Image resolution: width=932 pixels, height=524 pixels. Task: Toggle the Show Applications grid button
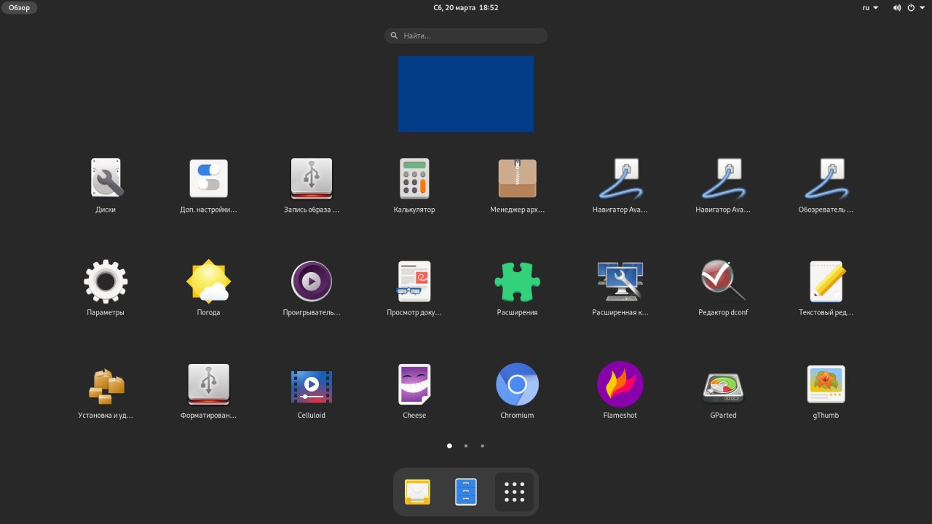(x=515, y=492)
